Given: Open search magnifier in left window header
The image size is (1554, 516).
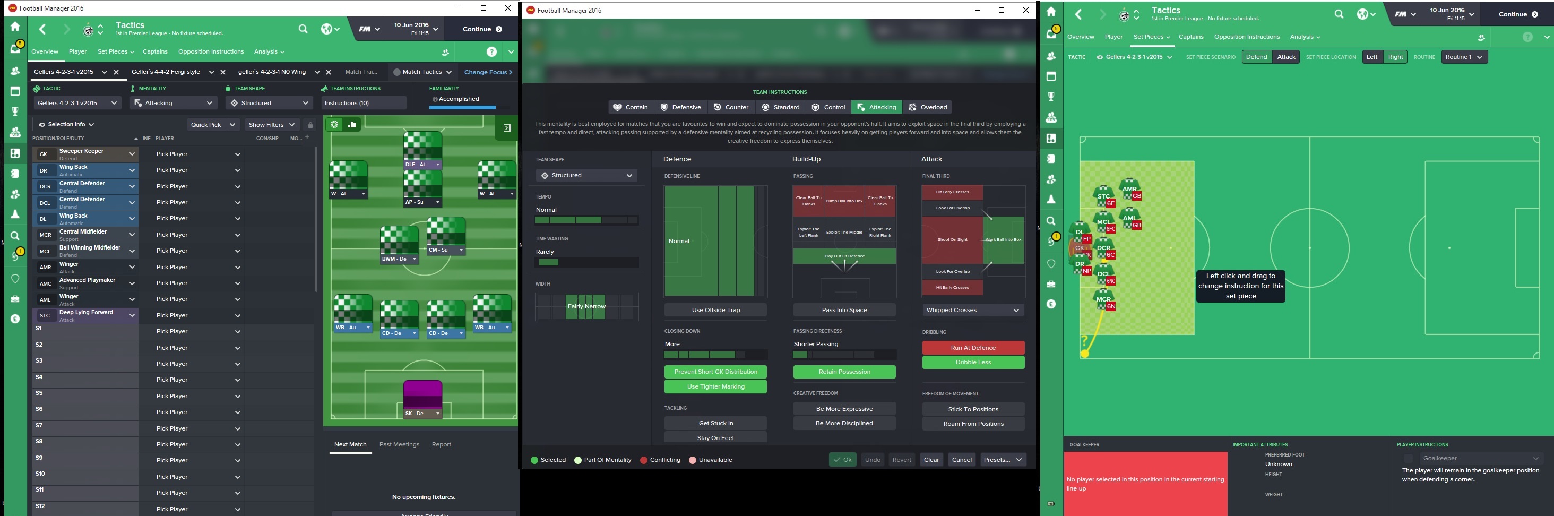Looking at the screenshot, I should click(x=303, y=29).
